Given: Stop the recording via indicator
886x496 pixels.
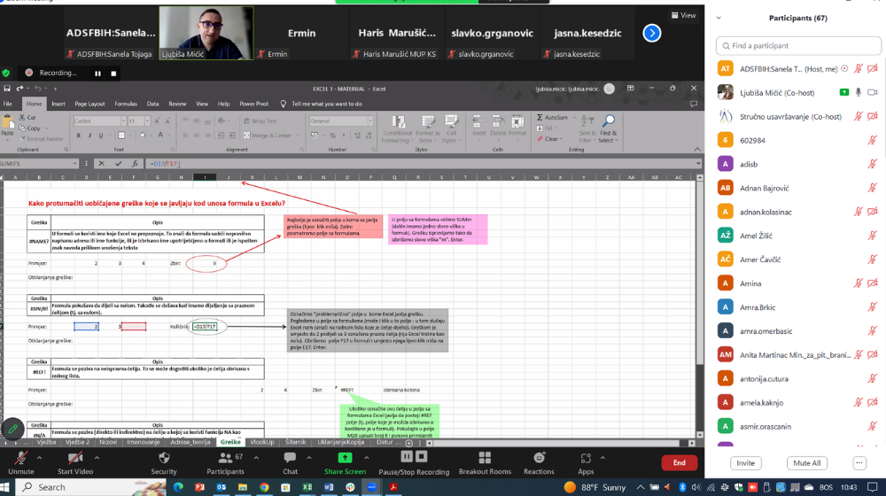Looking at the screenshot, I should coord(113,73).
